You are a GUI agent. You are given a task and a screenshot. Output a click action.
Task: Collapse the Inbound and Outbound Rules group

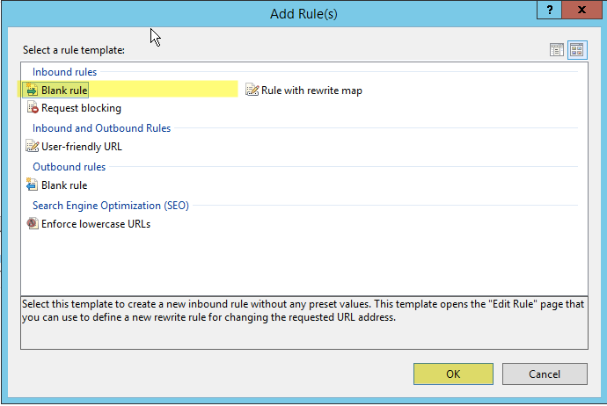(101, 128)
